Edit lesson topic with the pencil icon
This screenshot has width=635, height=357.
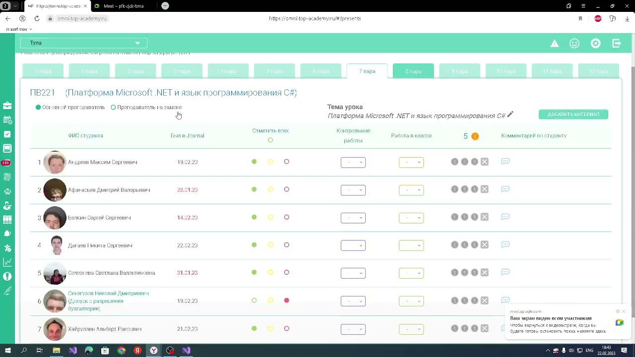(x=510, y=115)
